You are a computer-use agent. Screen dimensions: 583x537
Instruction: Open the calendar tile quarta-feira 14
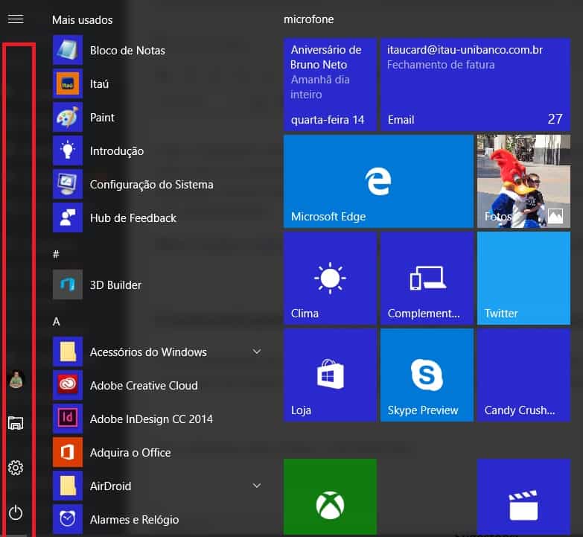pyautogui.click(x=330, y=84)
